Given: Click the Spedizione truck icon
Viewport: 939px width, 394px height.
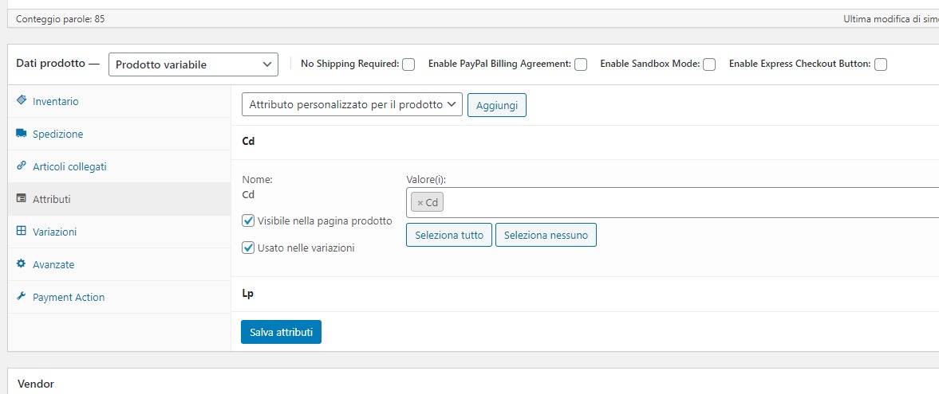Looking at the screenshot, I should (x=22, y=134).
